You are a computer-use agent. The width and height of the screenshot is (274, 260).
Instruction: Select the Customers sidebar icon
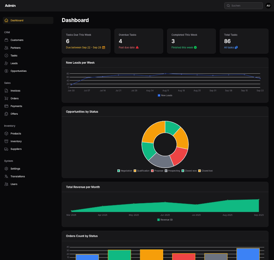(6, 40)
